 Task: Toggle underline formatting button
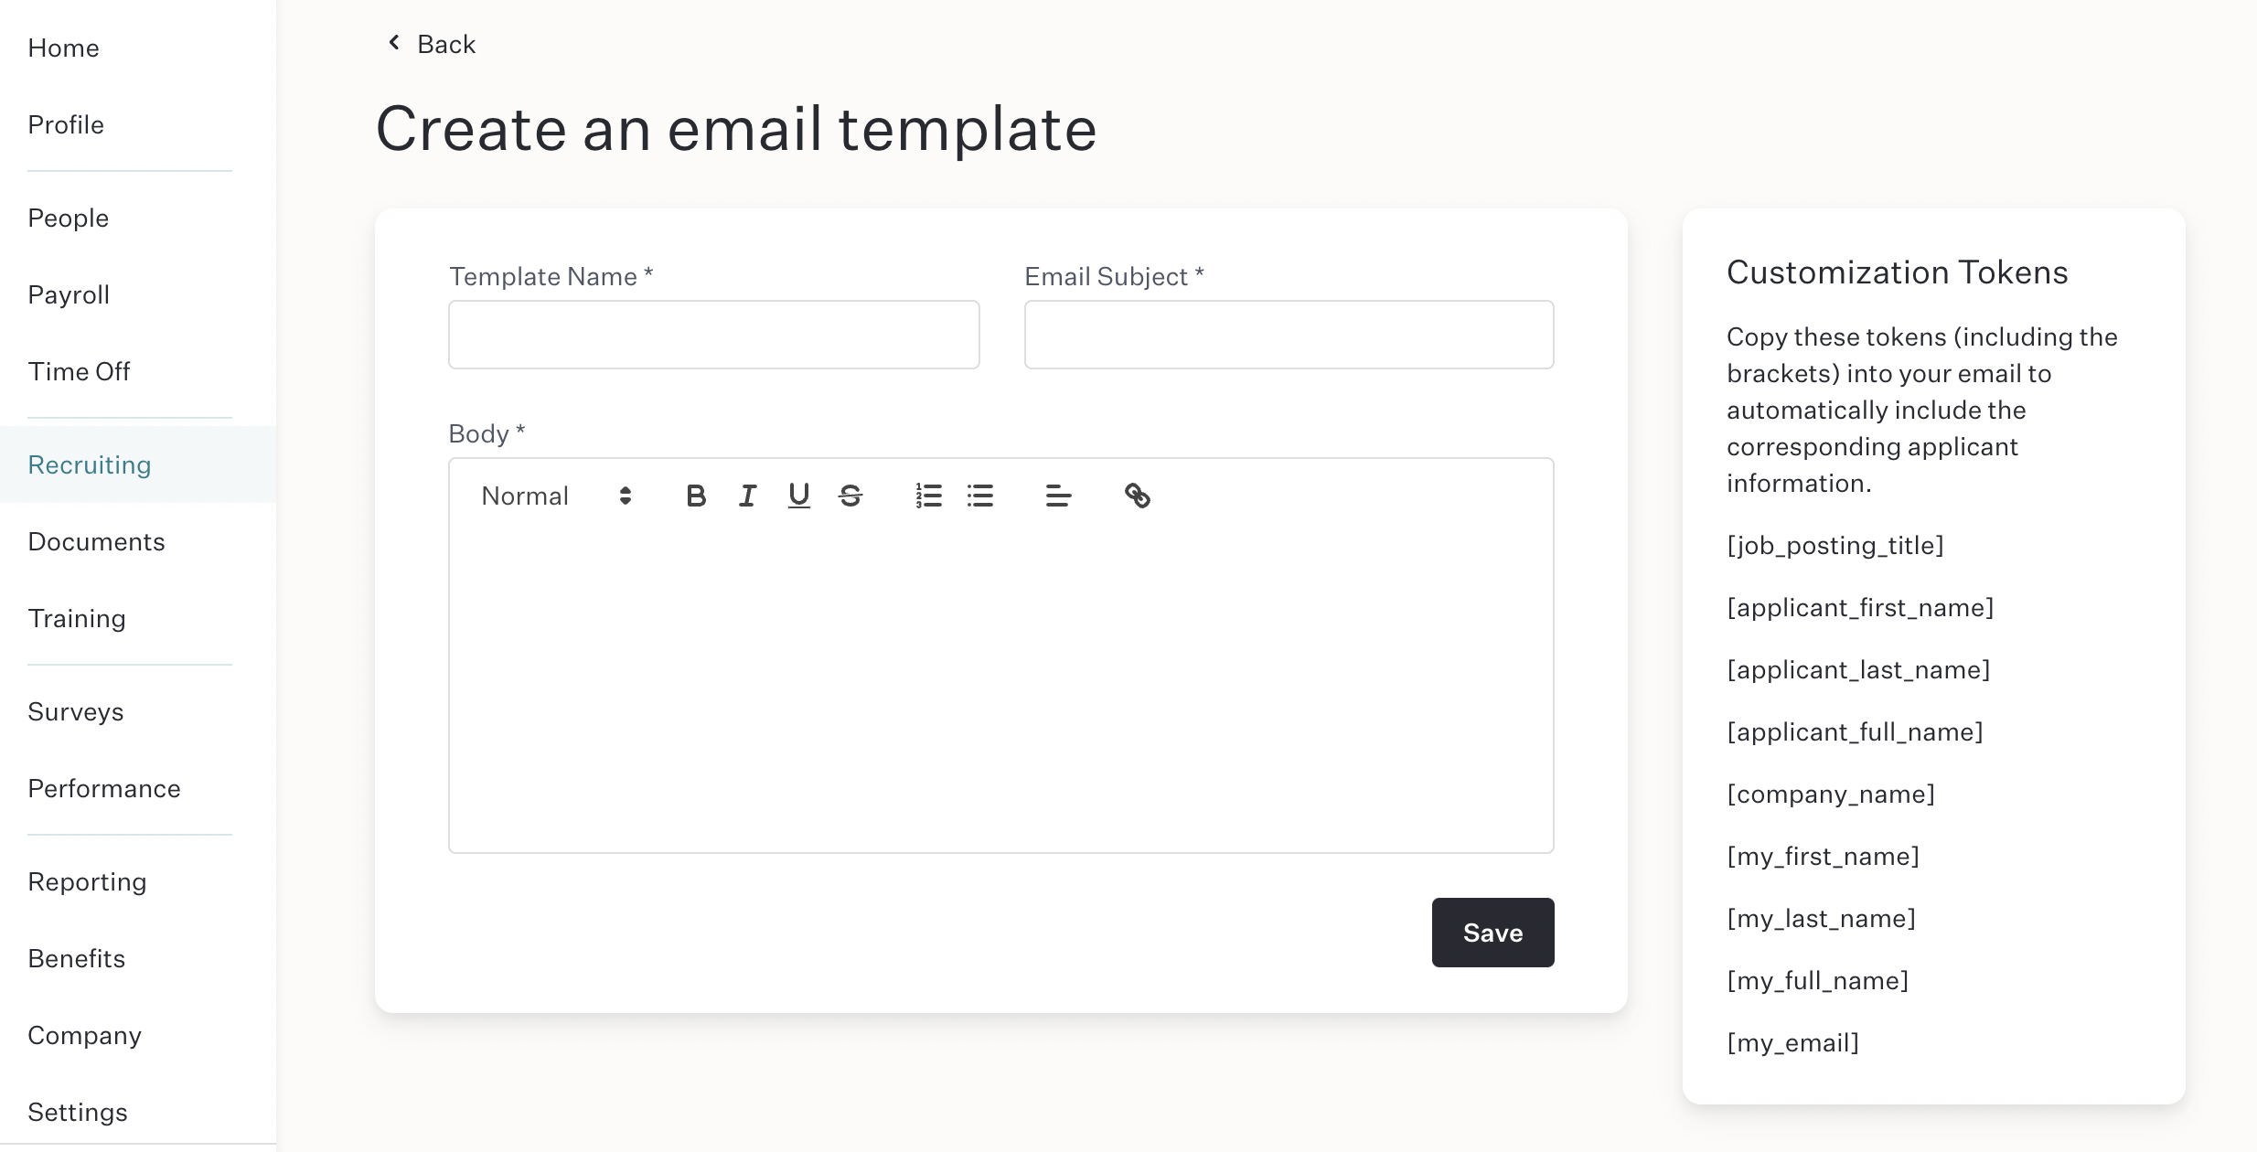[798, 496]
